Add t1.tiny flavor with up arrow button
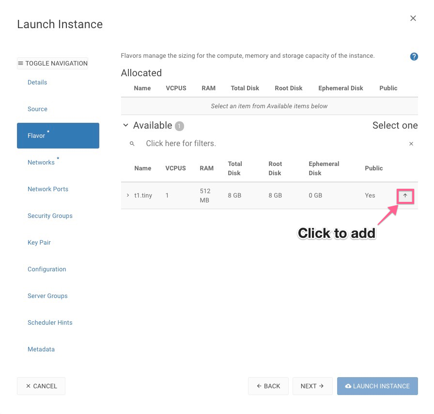The height and width of the screenshot is (414, 434). [x=405, y=196]
